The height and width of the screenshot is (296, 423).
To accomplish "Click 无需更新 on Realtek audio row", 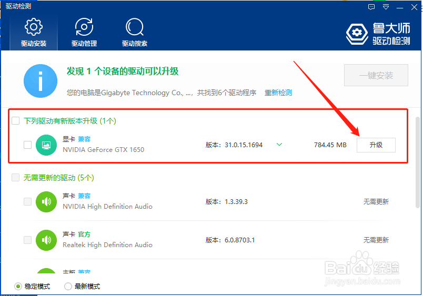I will click(x=376, y=240).
